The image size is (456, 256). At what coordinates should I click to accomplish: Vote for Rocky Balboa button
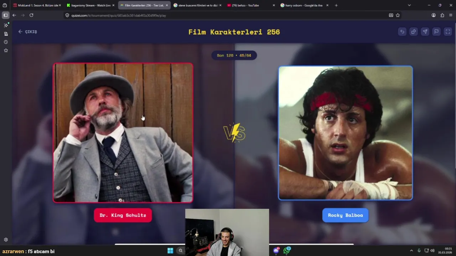click(345, 215)
